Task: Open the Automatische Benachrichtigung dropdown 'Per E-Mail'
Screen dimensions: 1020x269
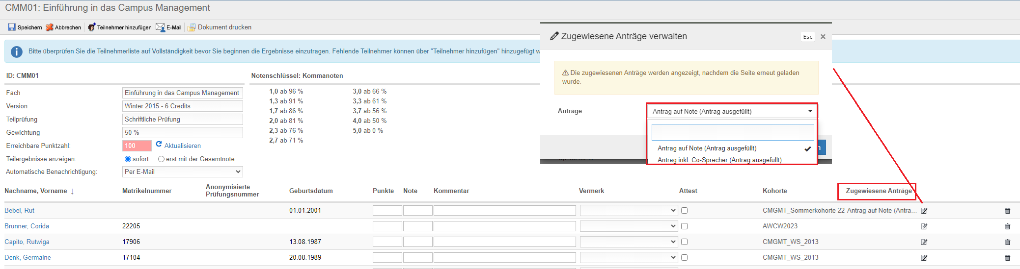Action: click(183, 172)
